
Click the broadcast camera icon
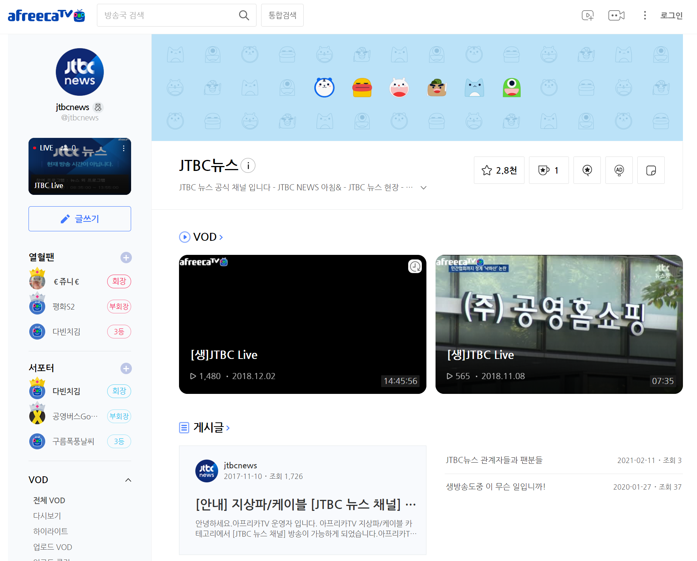(616, 15)
